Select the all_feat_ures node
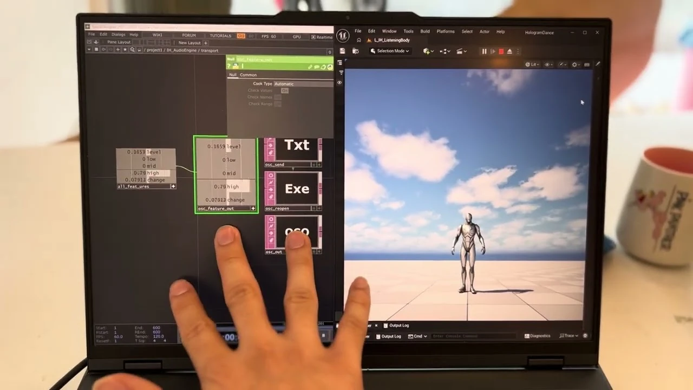 (146, 168)
